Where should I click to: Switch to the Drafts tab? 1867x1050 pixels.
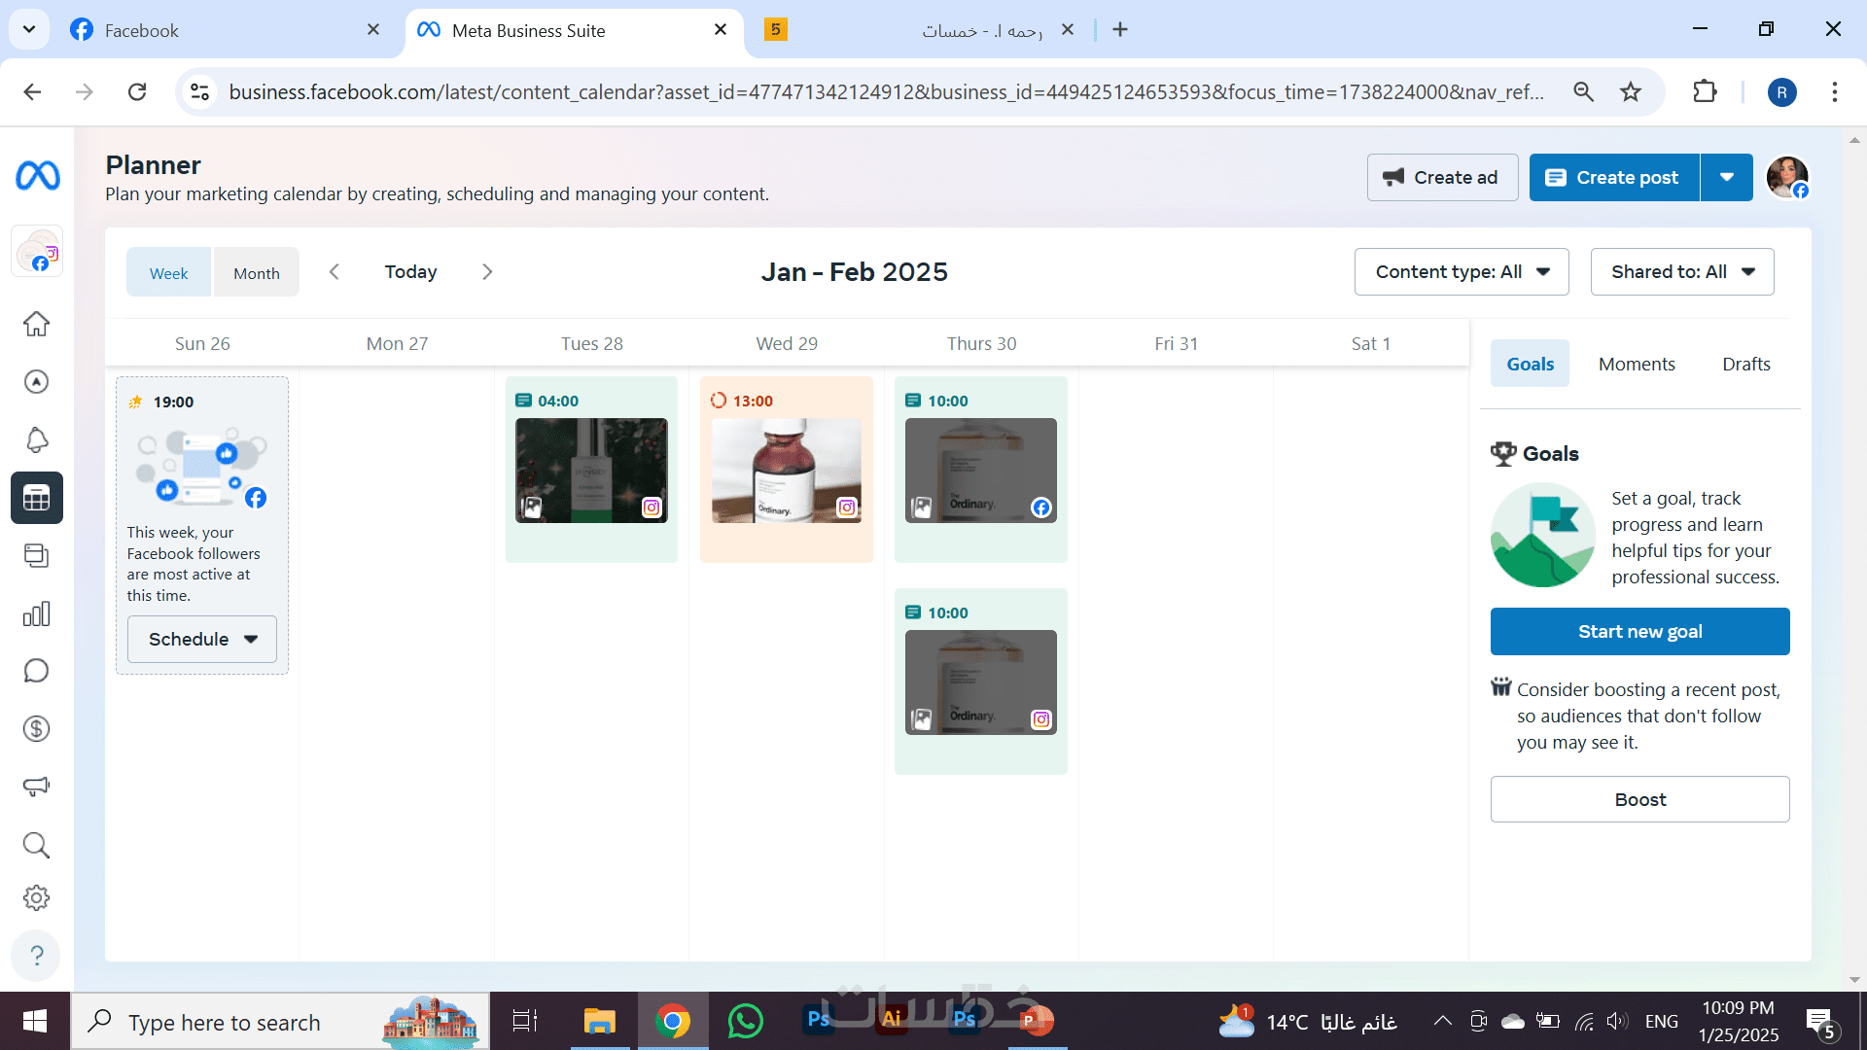click(x=1745, y=364)
